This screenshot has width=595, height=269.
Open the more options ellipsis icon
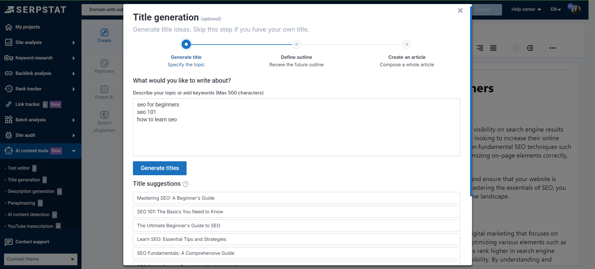click(x=553, y=48)
